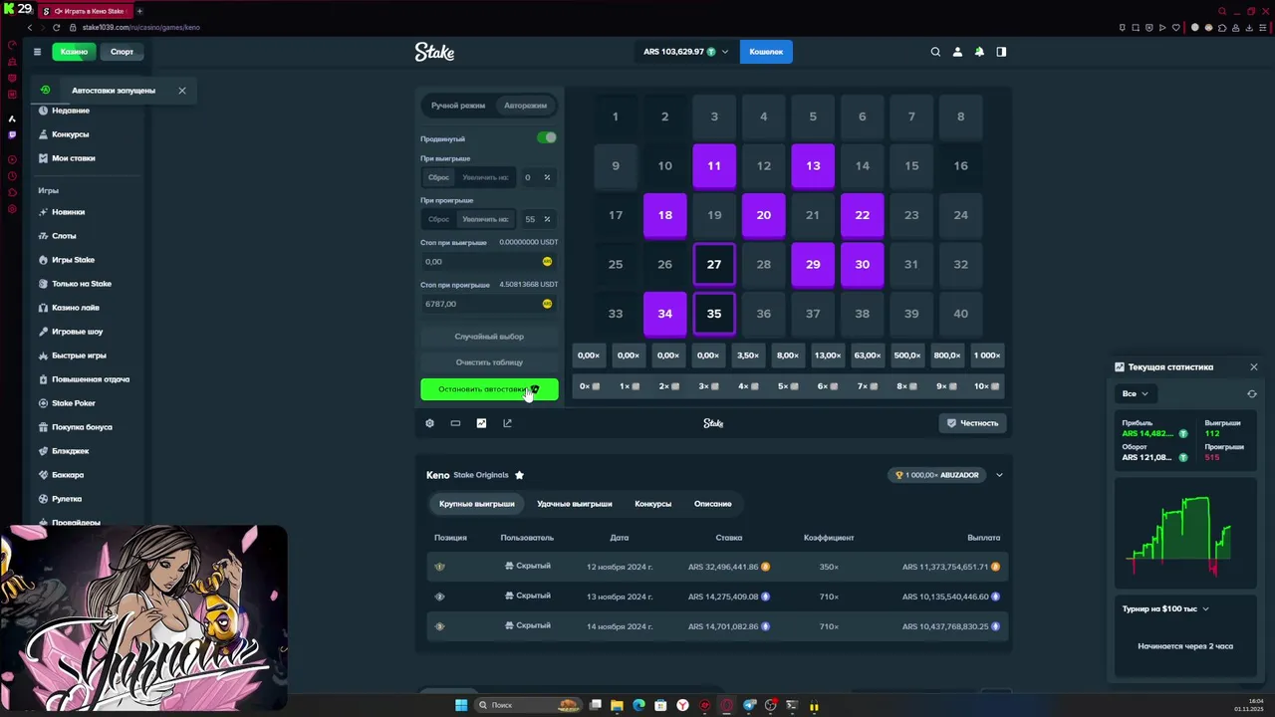1275x717 pixels.
Task: Expand the Keno info chevron
Action: coord(999,475)
